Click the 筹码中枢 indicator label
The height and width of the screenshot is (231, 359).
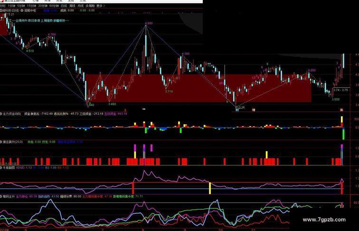point(30,10)
